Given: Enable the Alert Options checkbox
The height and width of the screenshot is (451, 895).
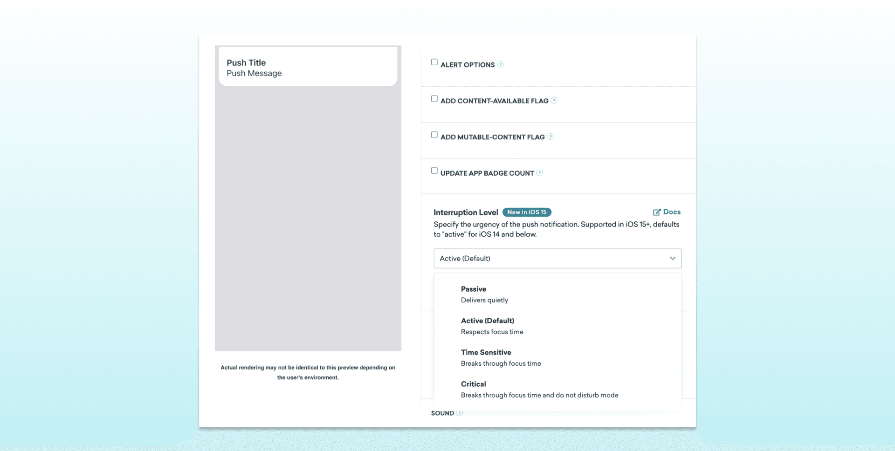Looking at the screenshot, I should [434, 62].
